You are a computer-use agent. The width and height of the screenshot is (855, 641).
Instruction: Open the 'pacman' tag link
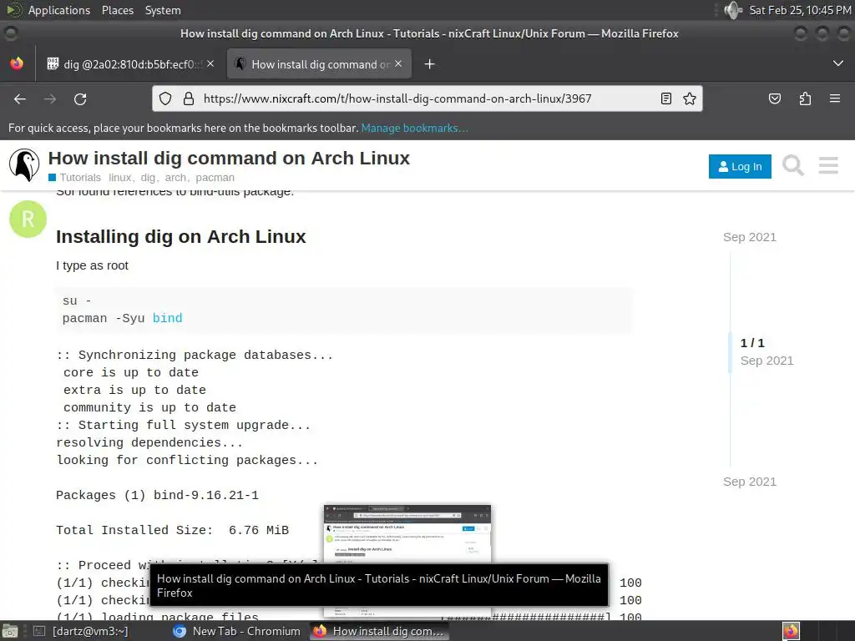click(x=215, y=178)
